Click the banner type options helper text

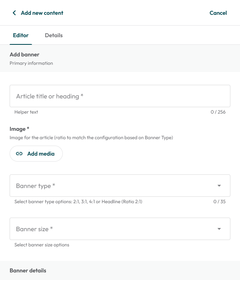(78, 202)
